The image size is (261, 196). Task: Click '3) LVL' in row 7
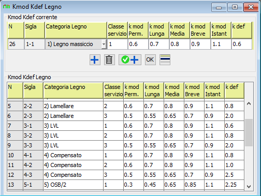51,126
